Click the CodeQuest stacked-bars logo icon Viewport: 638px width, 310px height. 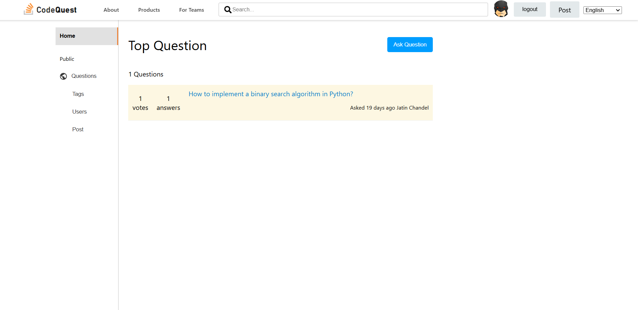click(x=29, y=9)
